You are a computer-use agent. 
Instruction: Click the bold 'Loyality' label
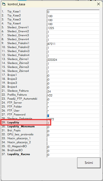[13, 123]
